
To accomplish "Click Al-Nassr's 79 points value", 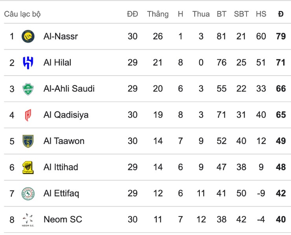I will click(x=281, y=36).
